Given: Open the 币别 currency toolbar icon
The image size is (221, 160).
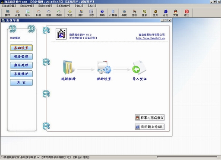Looking at the screenshot, I should click(59, 13).
